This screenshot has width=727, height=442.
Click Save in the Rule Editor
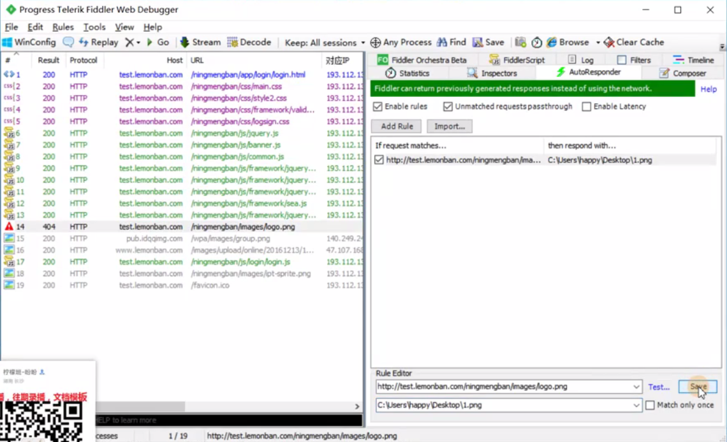click(697, 387)
